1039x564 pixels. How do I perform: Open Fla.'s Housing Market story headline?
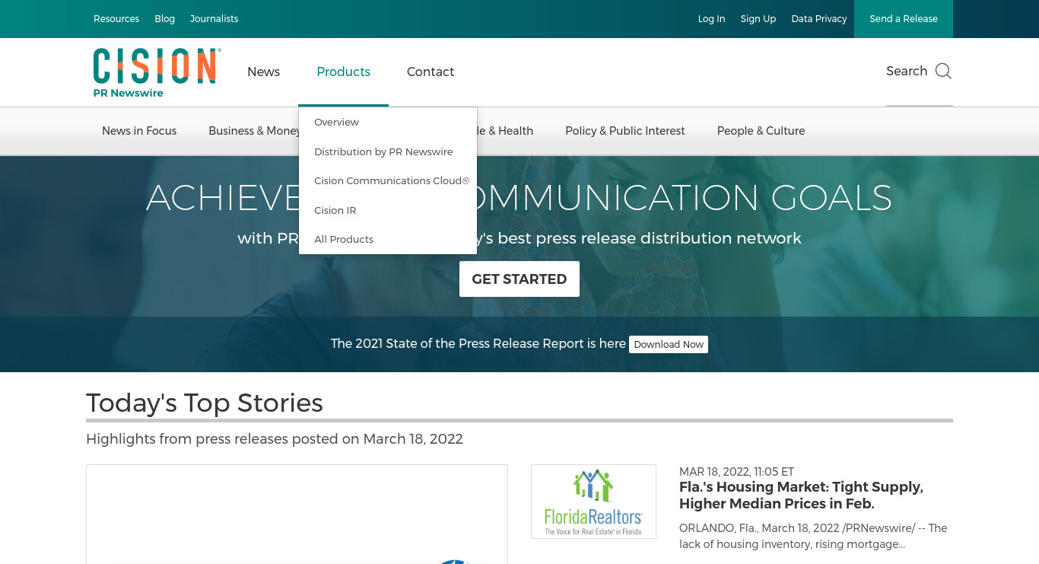(801, 495)
